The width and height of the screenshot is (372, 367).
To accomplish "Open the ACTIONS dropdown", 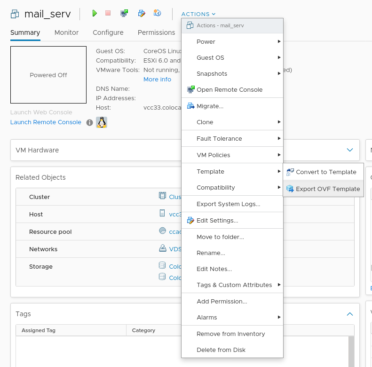I will 198,14.
